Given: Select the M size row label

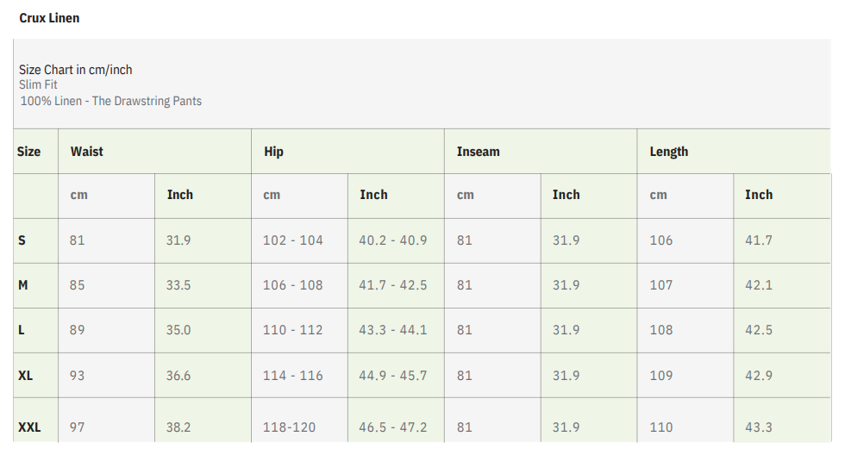Looking at the screenshot, I should (x=23, y=285).
